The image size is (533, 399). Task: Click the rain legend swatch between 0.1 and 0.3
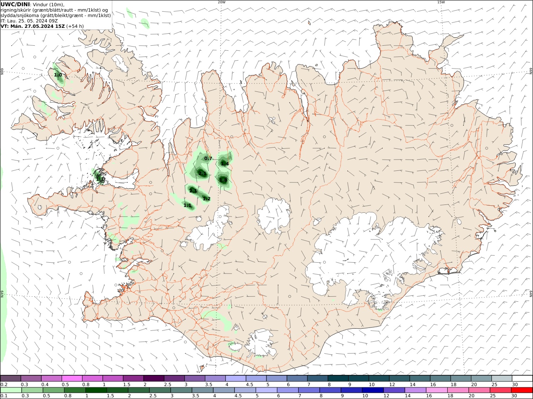[11, 390]
